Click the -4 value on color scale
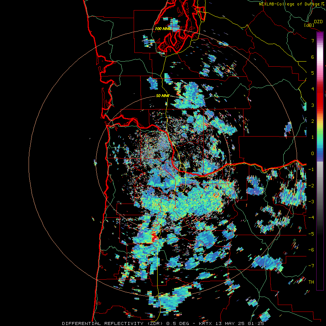 pyautogui.click(x=311, y=218)
